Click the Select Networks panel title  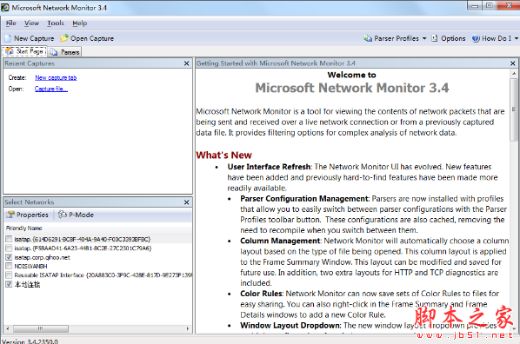[x=30, y=202]
